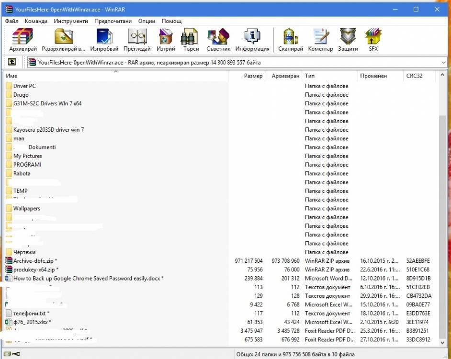Open the Файл menu
451x359 pixels.
point(12,21)
